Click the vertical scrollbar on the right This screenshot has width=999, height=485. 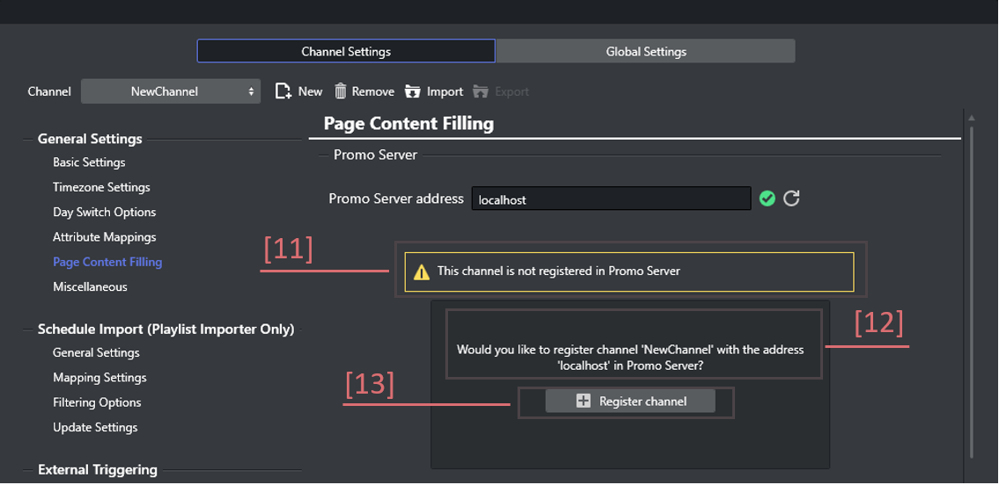click(x=972, y=290)
